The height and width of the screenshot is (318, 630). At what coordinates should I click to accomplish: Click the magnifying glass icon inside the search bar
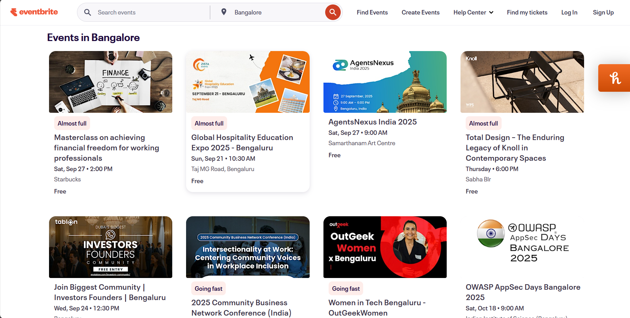(88, 12)
